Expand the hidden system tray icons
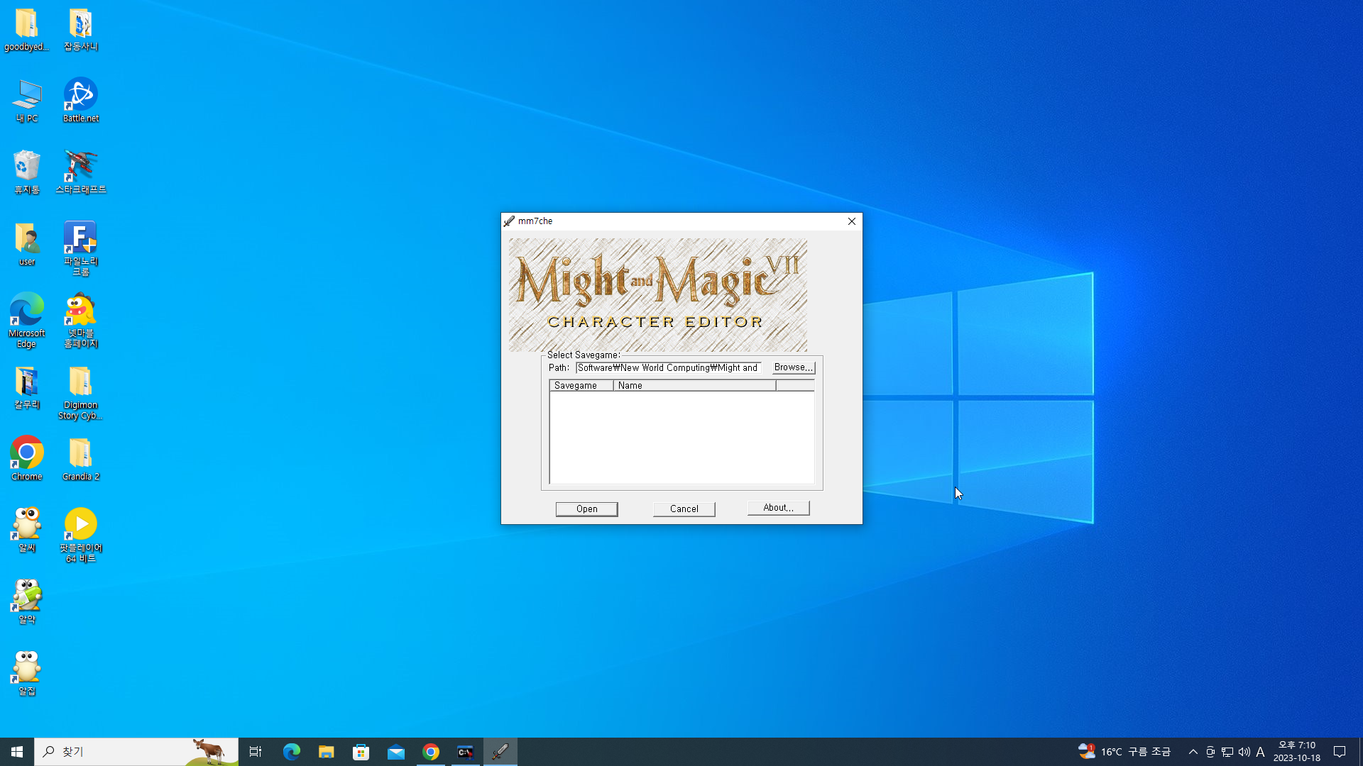The image size is (1363, 766). point(1193,752)
